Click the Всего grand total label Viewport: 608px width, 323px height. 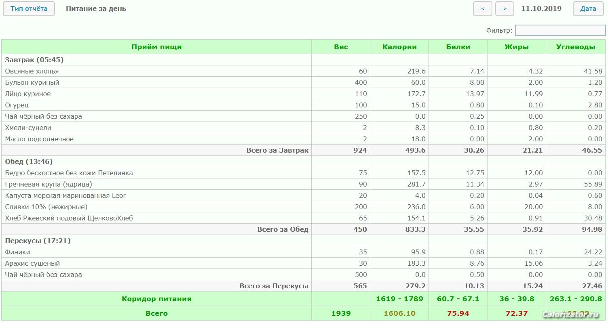pyautogui.click(x=156, y=313)
